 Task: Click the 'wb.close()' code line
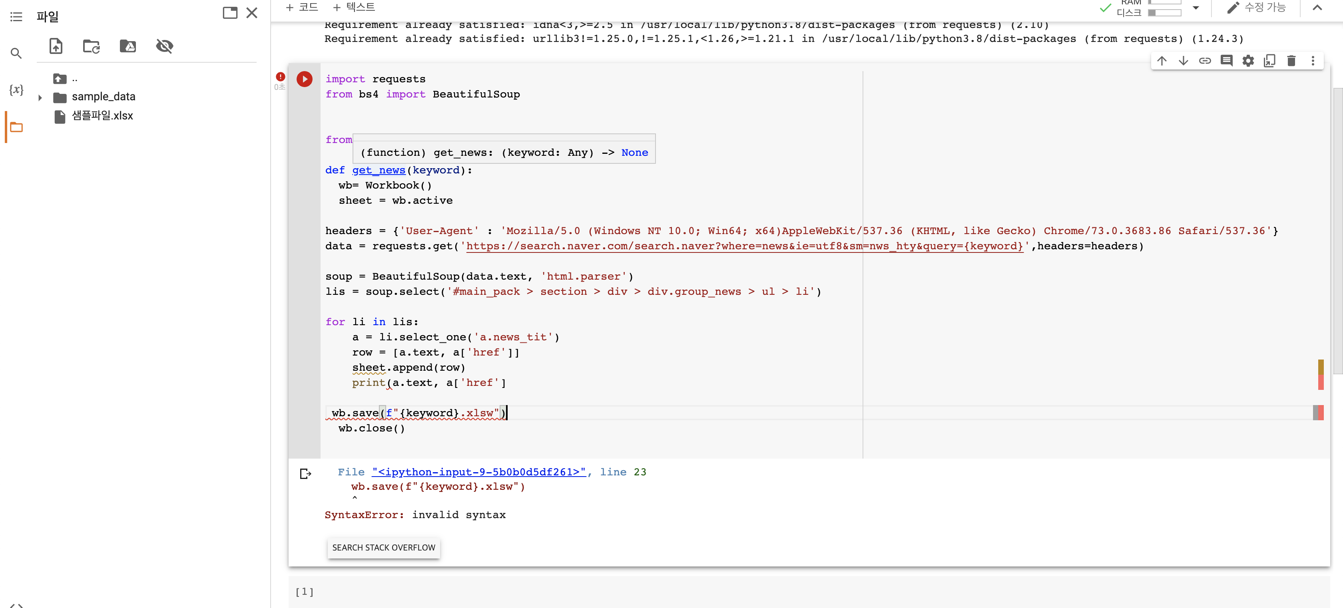371,428
